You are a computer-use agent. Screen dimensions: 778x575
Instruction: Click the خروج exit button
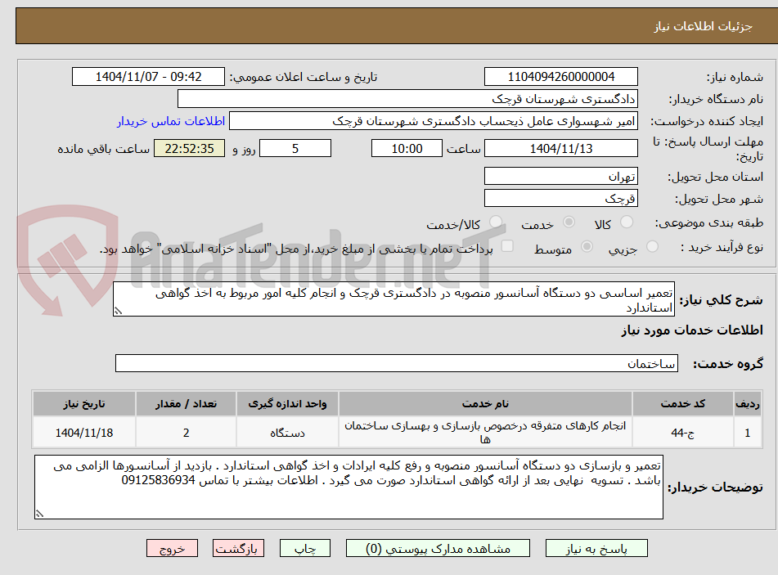(x=172, y=549)
